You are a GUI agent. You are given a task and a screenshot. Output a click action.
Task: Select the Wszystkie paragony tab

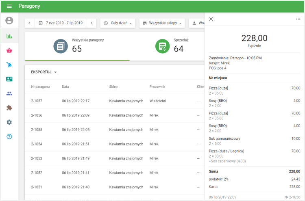tap(77, 46)
